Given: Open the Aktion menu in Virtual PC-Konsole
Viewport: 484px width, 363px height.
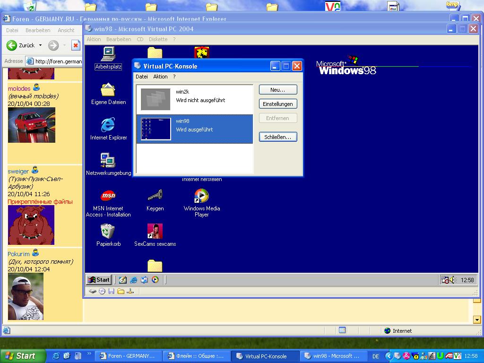Looking at the screenshot, I should click(160, 77).
